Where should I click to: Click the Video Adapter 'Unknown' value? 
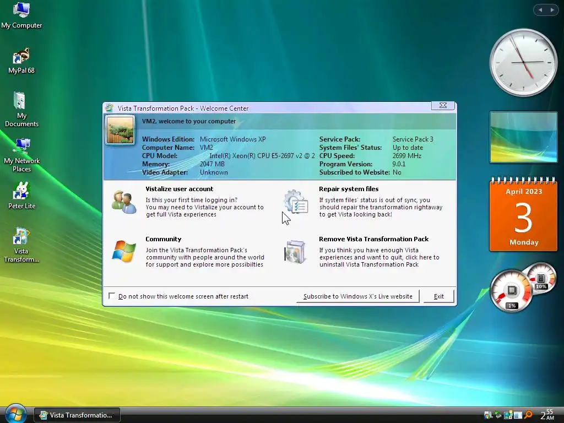click(x=214, y=172)
